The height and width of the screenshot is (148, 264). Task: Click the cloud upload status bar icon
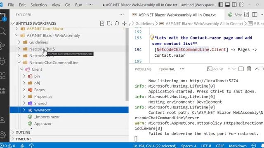click(x=31, y=146)
